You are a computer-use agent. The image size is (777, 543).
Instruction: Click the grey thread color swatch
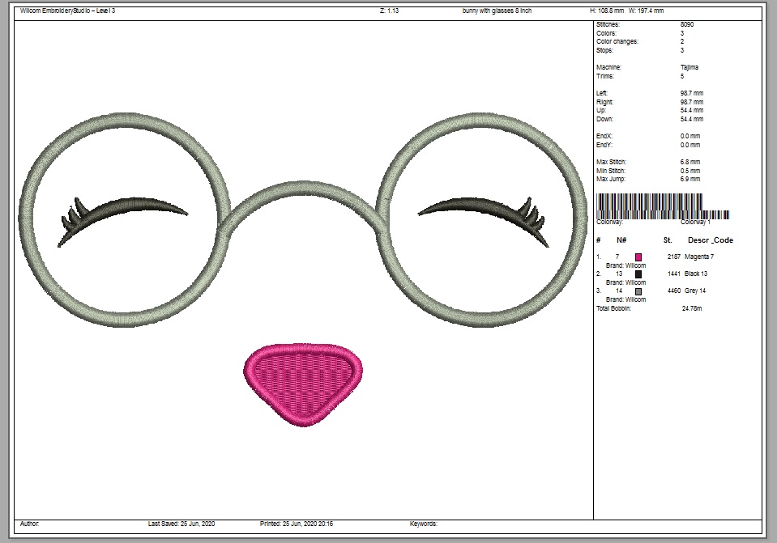tap(638, 291)
